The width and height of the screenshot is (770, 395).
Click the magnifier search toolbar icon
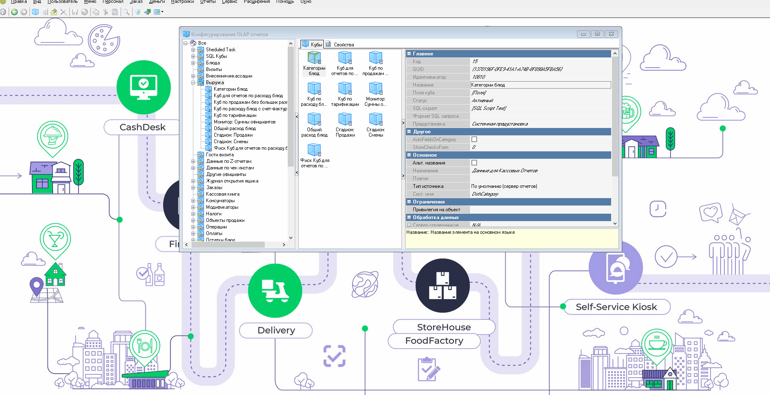[x=126, y=12]
